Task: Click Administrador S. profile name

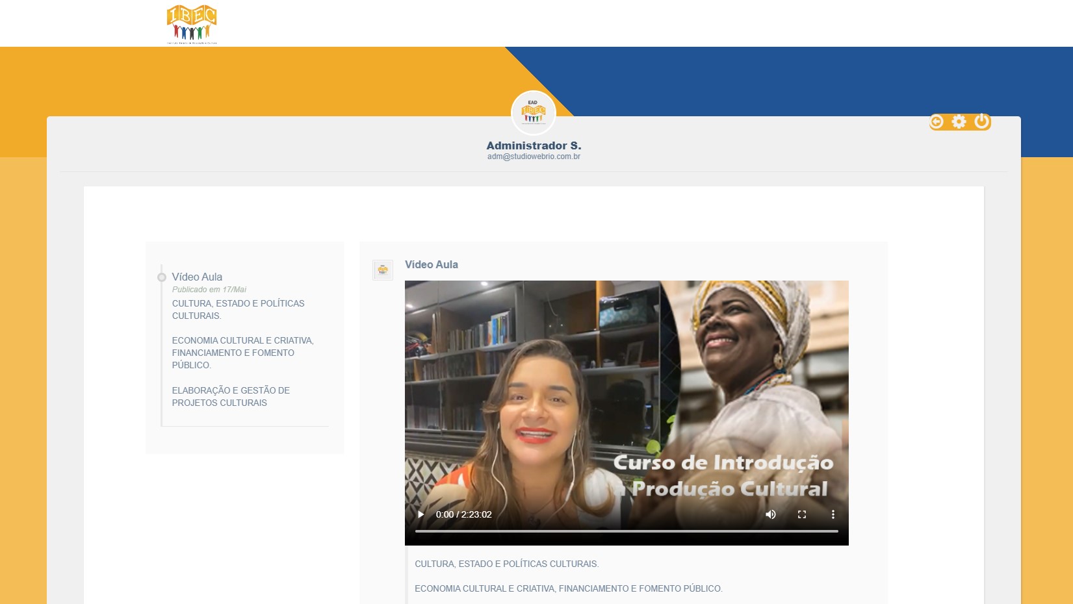Action: (x=534, y=145)
